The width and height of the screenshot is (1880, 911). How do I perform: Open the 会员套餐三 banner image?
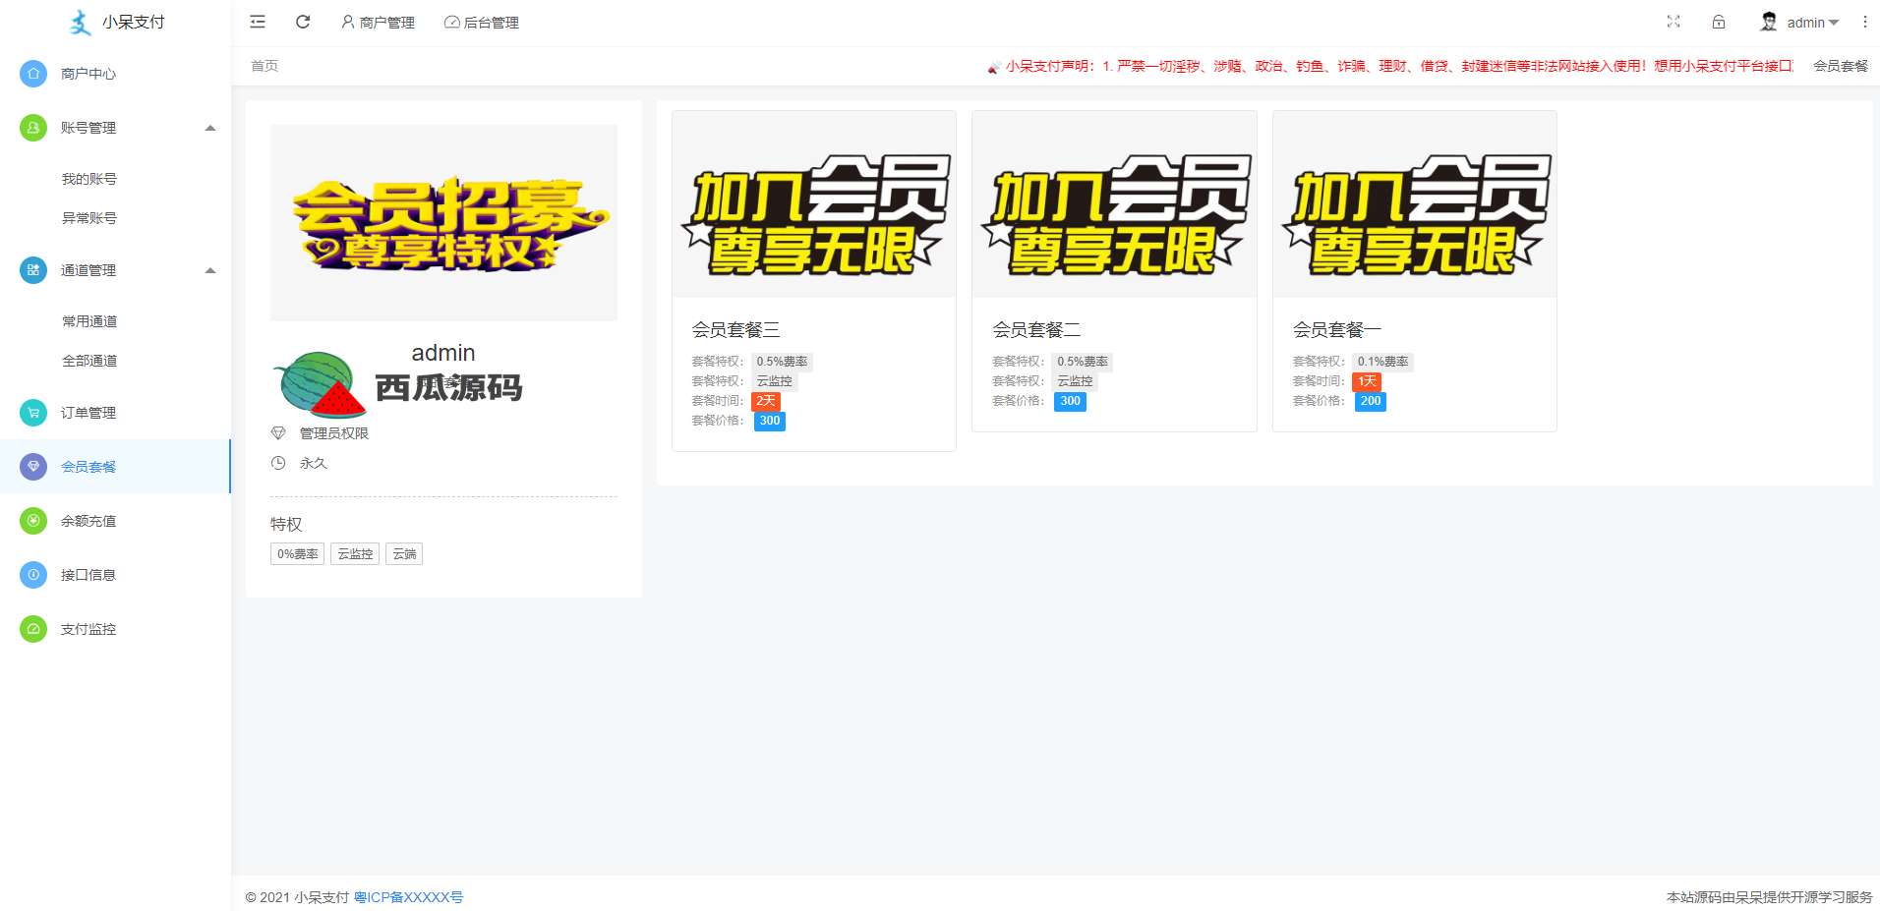click(814, 204)
